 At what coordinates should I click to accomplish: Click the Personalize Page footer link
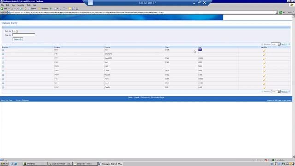[x=158, y=97]
